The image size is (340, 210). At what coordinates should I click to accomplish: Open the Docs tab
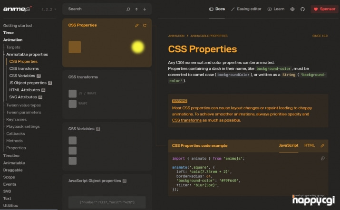click(x=217, y=9)
